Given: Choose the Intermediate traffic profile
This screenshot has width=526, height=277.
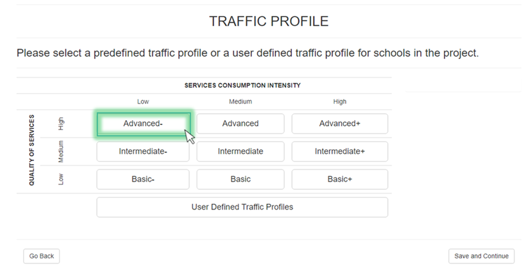Looking at the screenshot, I should pyautogui.click(x=240, y=152).
